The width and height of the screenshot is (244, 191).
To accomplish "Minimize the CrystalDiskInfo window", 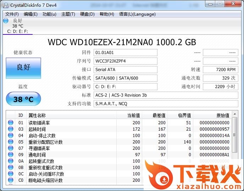I will (210, 4).
